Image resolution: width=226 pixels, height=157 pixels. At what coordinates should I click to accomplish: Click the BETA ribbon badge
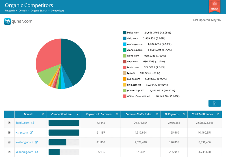(214, 6)
